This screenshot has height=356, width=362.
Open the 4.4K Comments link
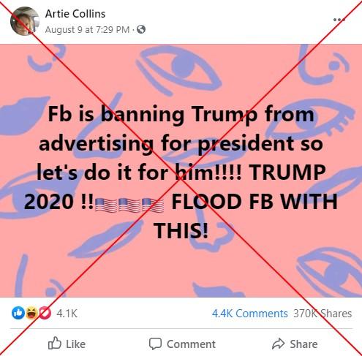coord(250,314)
